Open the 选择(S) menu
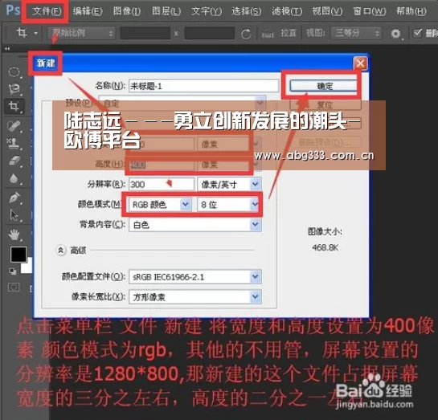 click(x=247, y=11)
